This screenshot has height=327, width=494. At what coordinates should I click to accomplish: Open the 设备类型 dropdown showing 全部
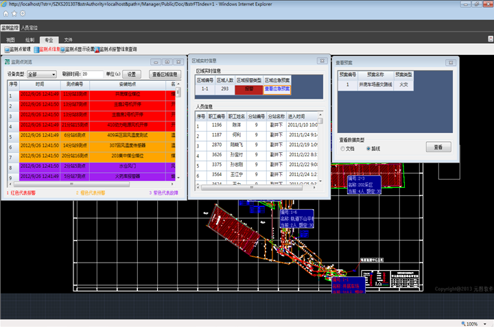tap(42, 74)
